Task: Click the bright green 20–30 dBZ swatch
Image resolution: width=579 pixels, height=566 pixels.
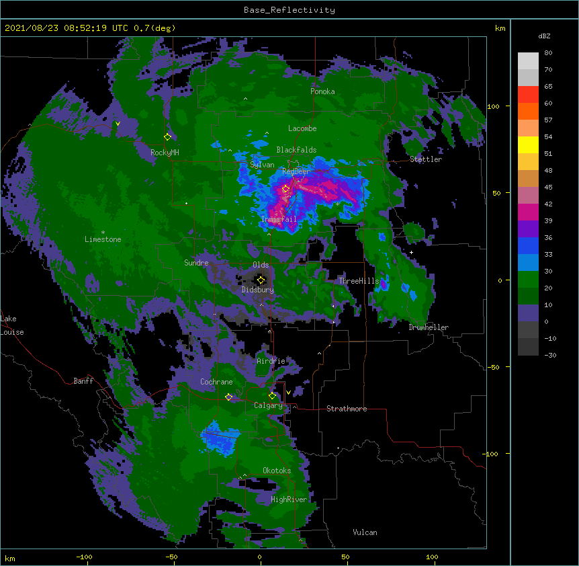Action: 528,280
